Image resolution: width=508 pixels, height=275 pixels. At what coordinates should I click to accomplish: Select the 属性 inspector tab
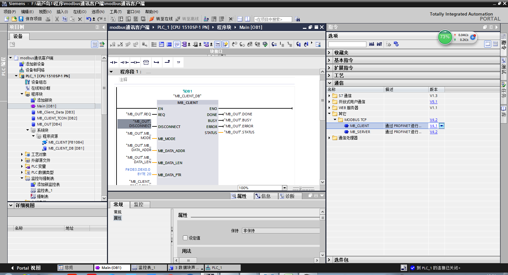coord(242,196)
